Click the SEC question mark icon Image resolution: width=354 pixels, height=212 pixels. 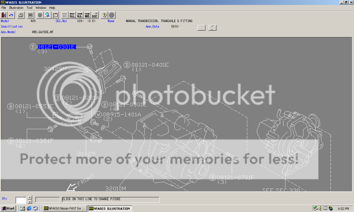[x=95, y=15]
